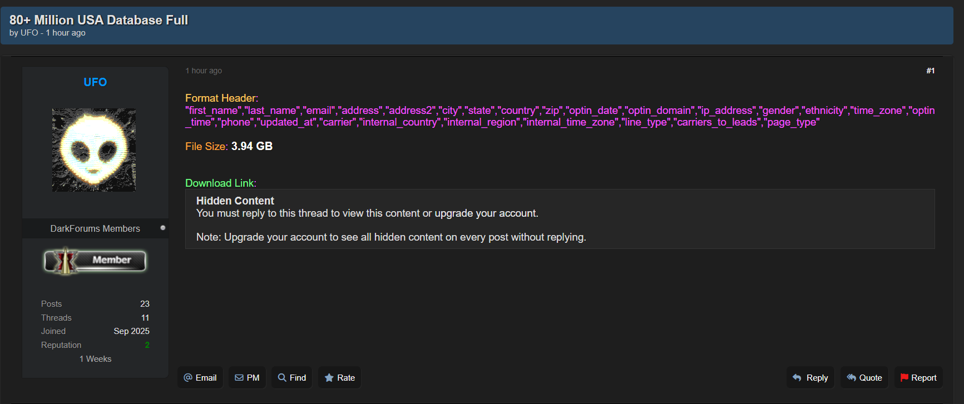Quote this post using the Quote button

[x=864, y=378]
